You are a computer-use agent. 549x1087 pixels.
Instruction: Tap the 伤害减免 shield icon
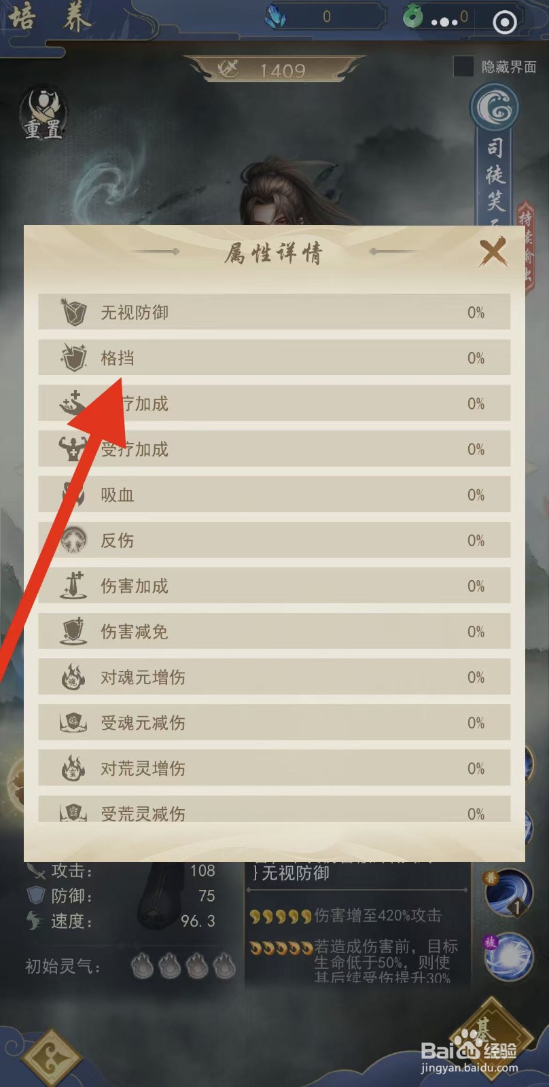click(73, 631)
